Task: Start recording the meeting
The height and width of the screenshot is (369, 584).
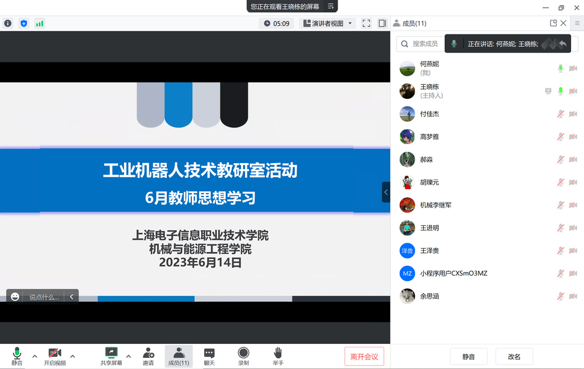Action: tap(243, 356)
